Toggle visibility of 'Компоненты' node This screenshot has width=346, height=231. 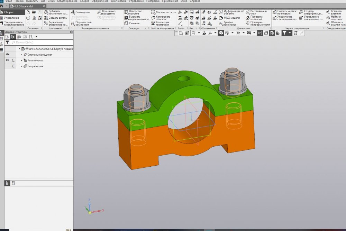7,60
